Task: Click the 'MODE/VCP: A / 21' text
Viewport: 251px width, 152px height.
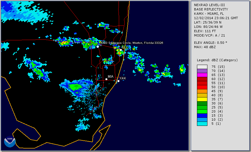Action: pos(209,35)
